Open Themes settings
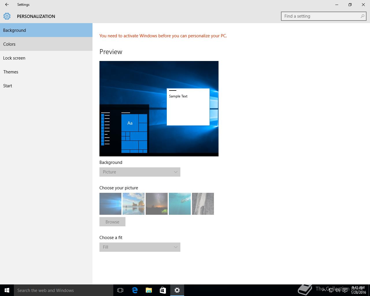The height and width of the screenshot is (296, 370). 46,72
